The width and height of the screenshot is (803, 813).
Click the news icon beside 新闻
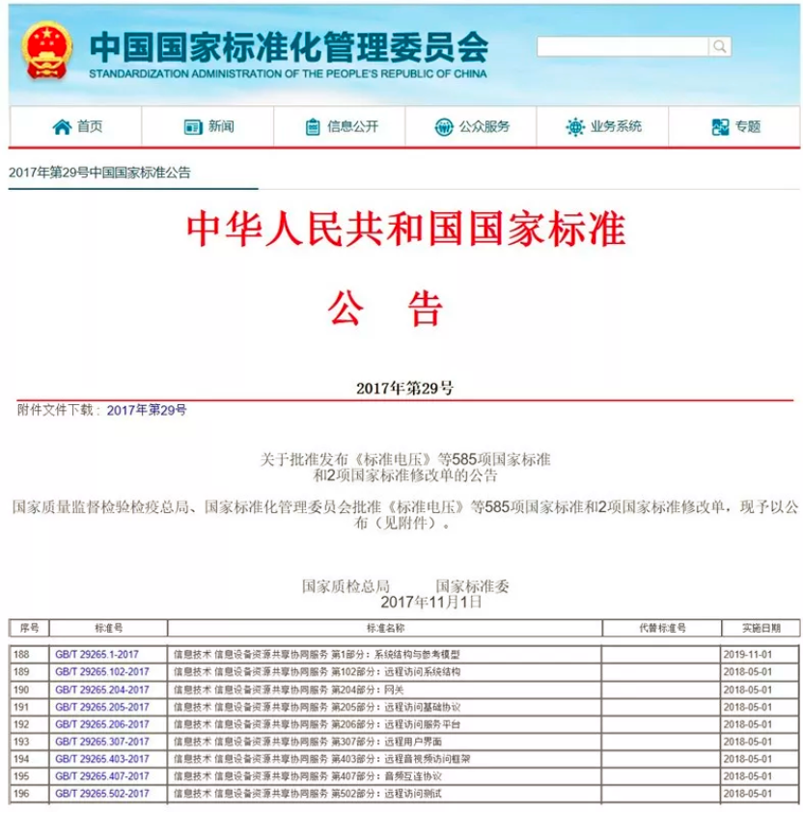(x=193, y=126)
